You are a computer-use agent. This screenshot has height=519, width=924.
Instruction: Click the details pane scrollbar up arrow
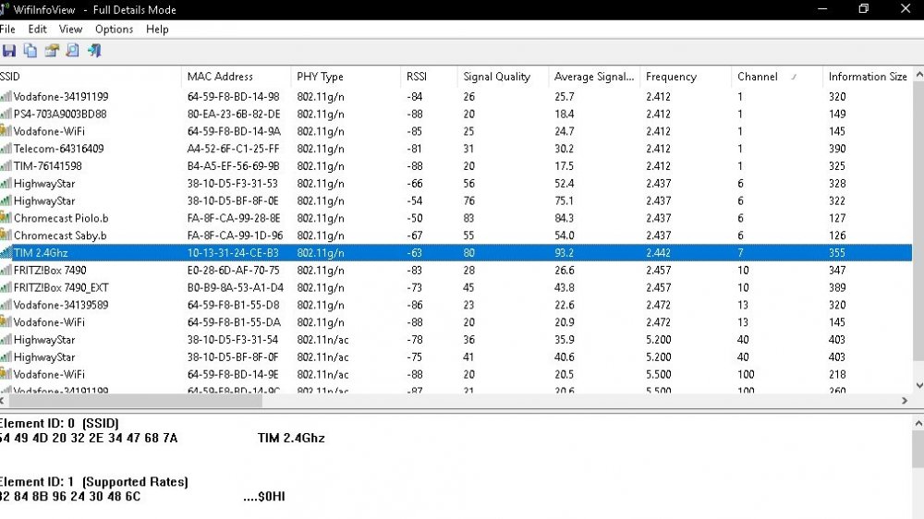pos(918,422)
